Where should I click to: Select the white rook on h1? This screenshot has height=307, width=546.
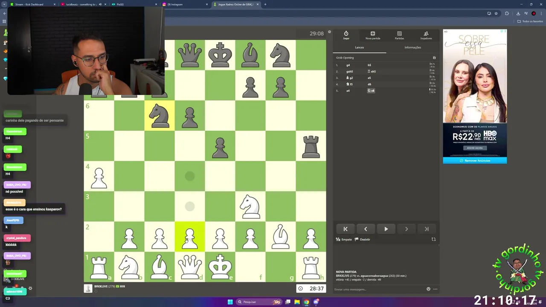coord(311,267)
